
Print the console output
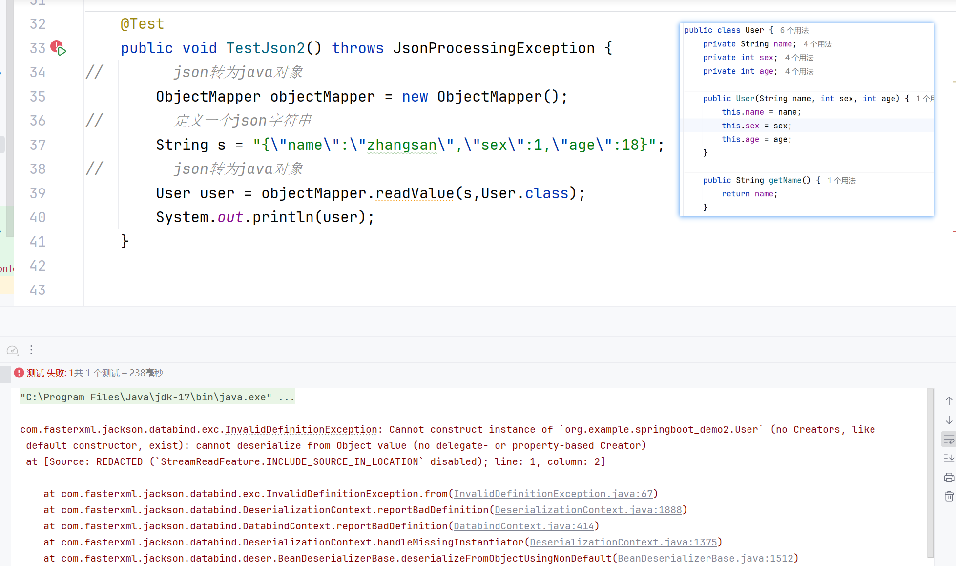coord(949,477)
